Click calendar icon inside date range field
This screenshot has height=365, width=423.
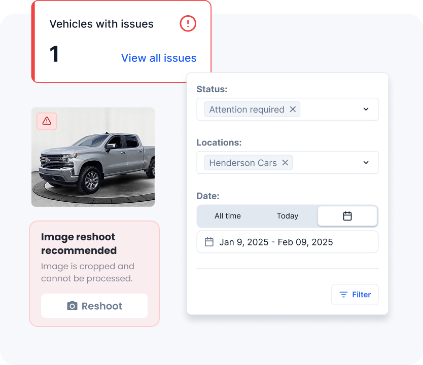(x=209, y=242)
